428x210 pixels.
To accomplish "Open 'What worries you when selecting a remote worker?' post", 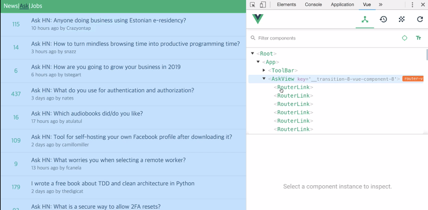I will pos(108,160).
